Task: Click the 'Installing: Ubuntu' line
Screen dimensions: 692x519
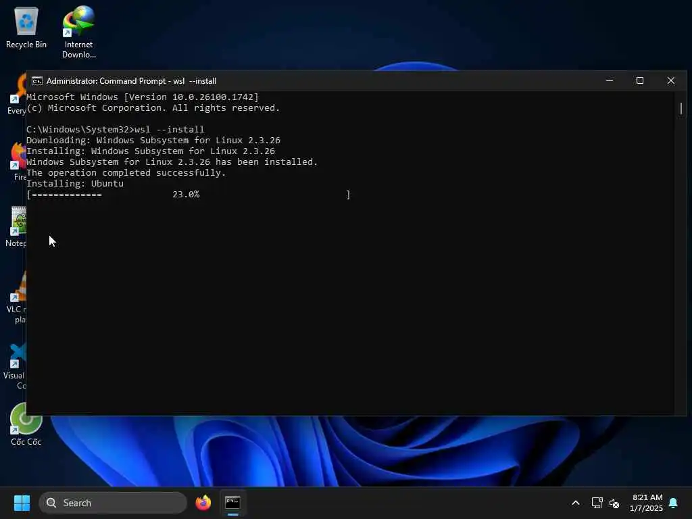Action: (75, 184)
